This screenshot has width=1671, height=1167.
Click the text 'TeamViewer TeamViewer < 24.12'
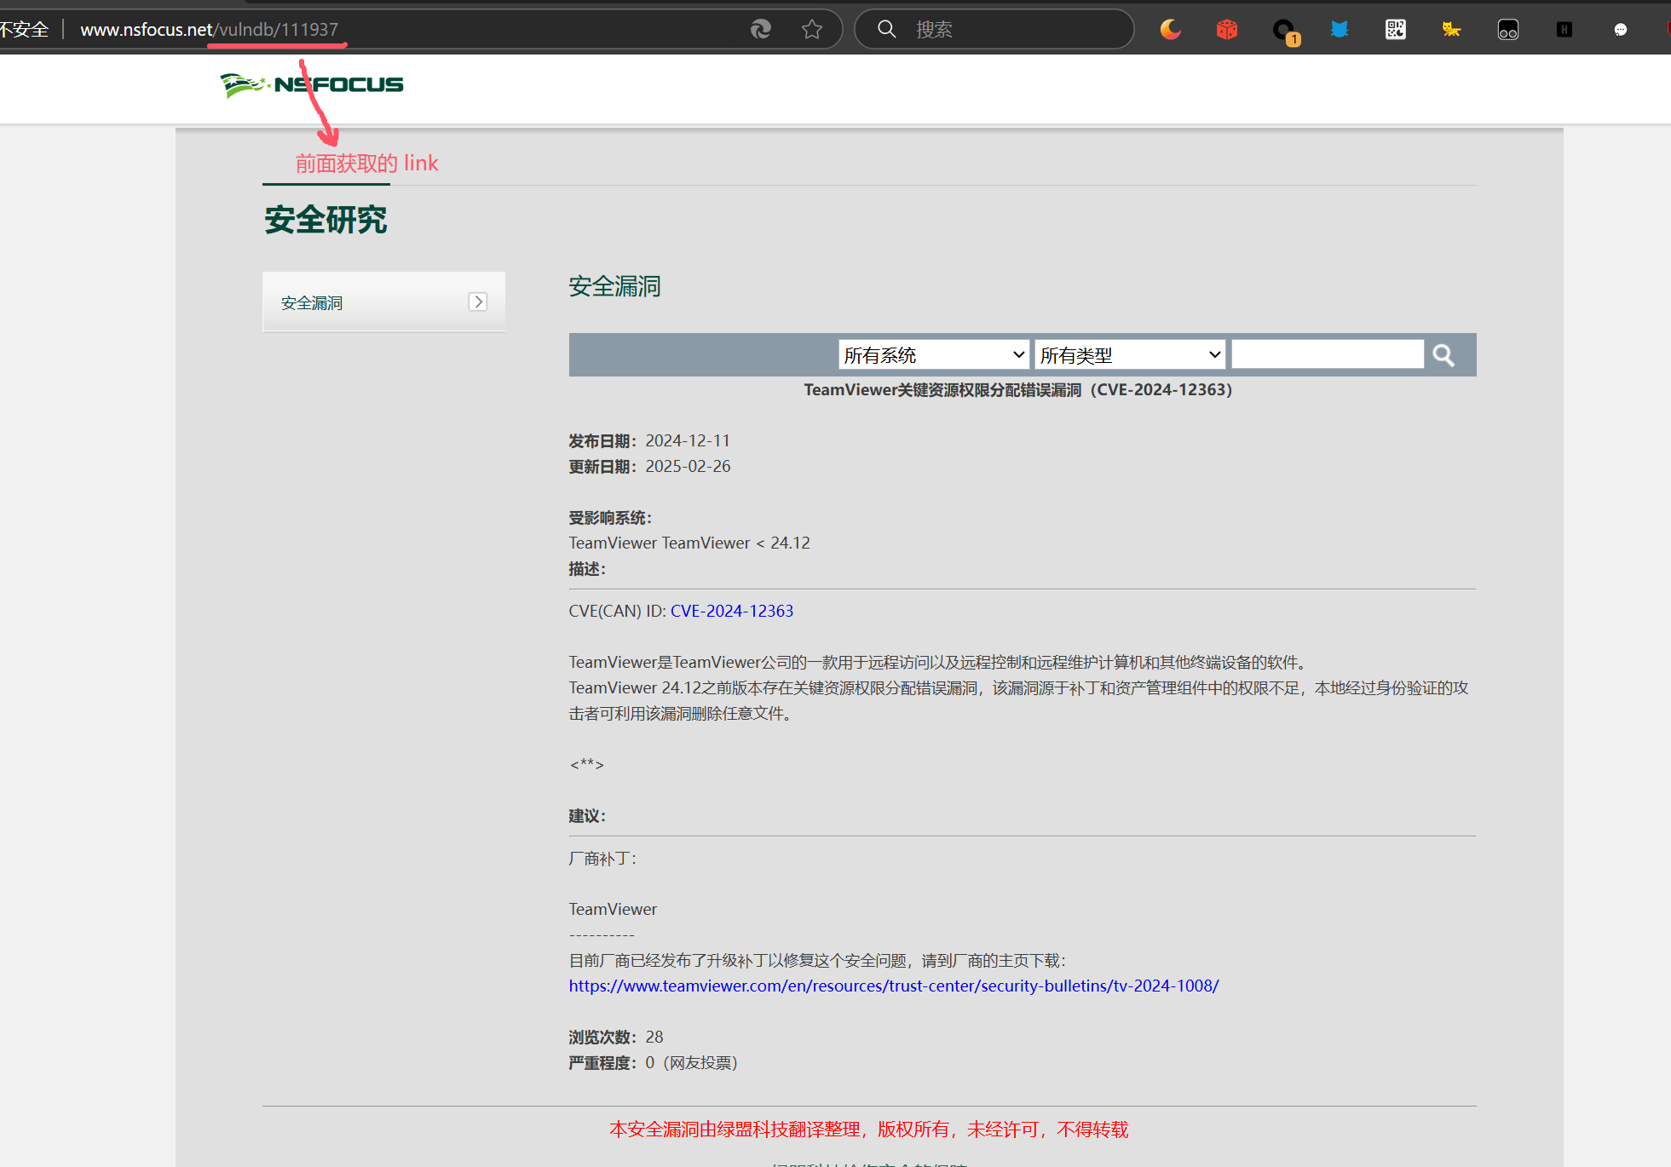pos(689,543)
